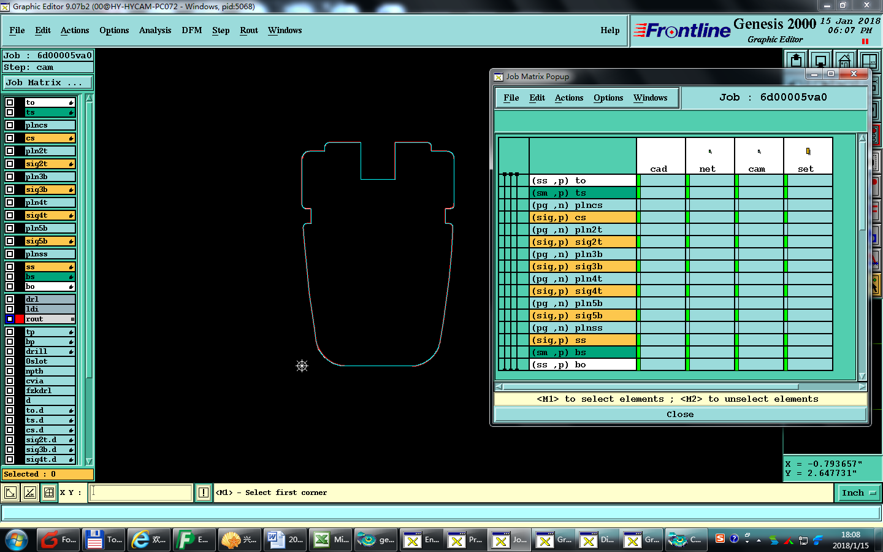Click the Sogou S tray icon

[x=721, y=539]
